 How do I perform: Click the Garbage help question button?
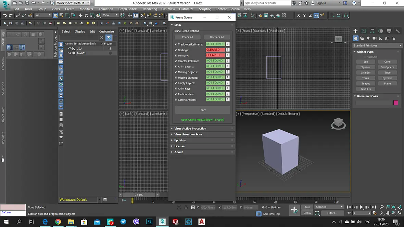[228, 50]
